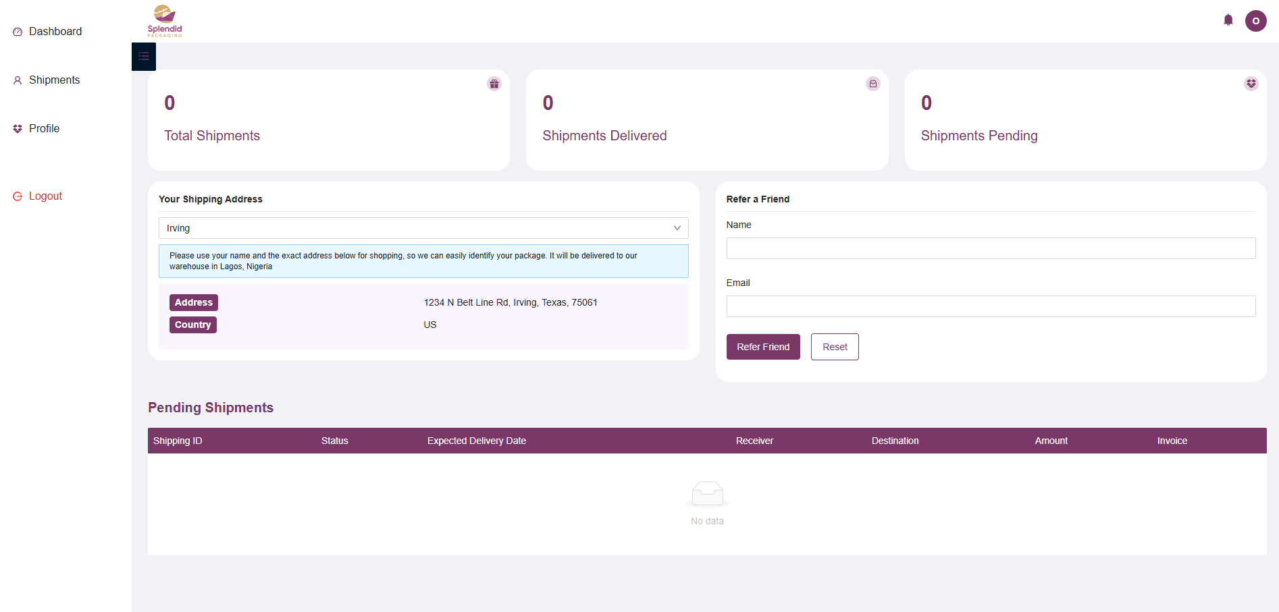Click the country value US
1279x612 pixels.
pos(430,325)
